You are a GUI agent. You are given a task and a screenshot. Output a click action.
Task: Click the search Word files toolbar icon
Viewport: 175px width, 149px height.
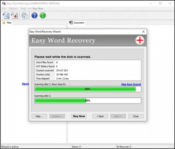coord(6,15)
